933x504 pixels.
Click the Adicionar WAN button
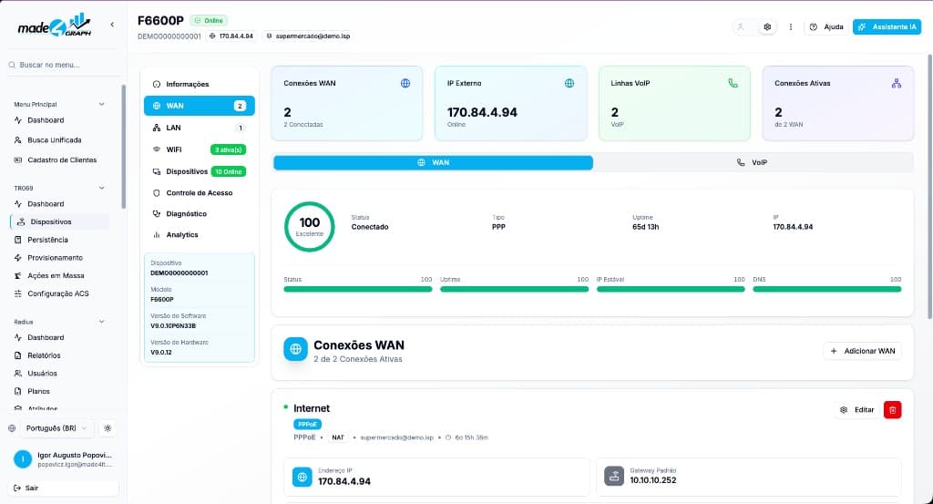[x=863, y=351]
